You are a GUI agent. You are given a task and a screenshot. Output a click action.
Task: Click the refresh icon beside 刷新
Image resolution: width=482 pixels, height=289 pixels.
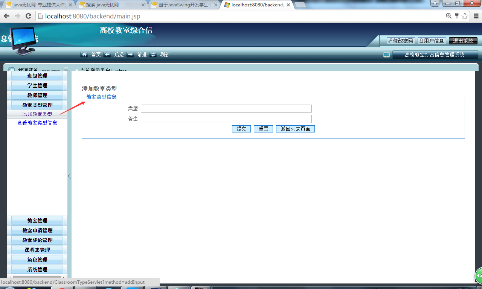(x=153, y=55)
